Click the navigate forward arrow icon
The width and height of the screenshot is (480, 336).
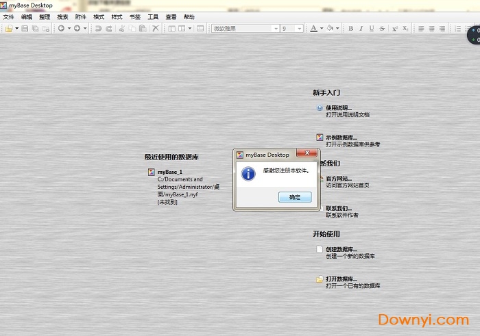point(77,29)
